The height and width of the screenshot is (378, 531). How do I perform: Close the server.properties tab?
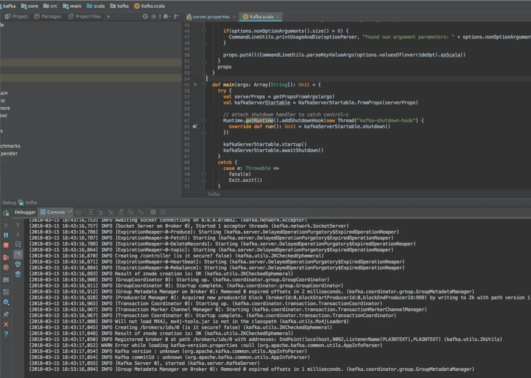click(234, 17)
